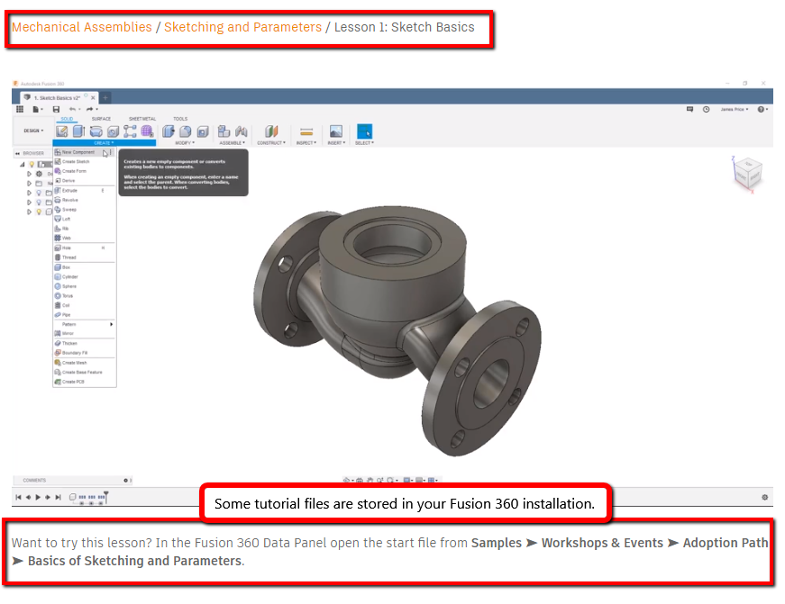Switch to the SOLID ribbon tab
The width and height of the screenshot is (785, 604).
(67, 119)
